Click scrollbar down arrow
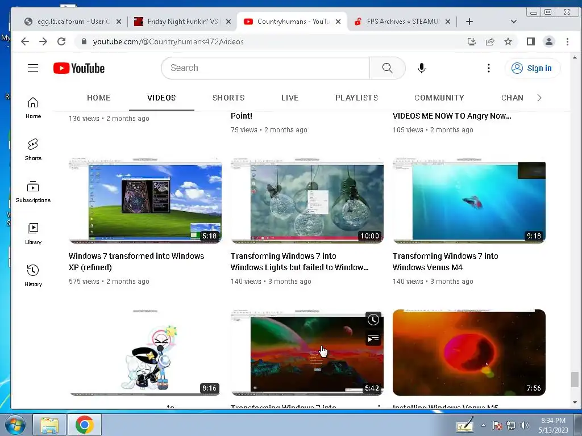This screenshot has height=436, width=582. pos(575,403)
